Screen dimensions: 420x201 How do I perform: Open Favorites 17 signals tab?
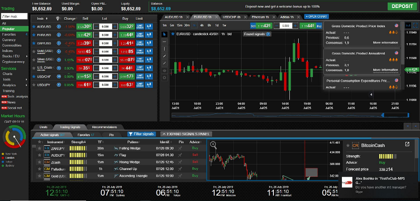85,135
